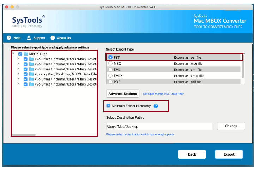
Task: Follow the Set Split/Merge PST, Date Filter link
Action: (163, 94)
